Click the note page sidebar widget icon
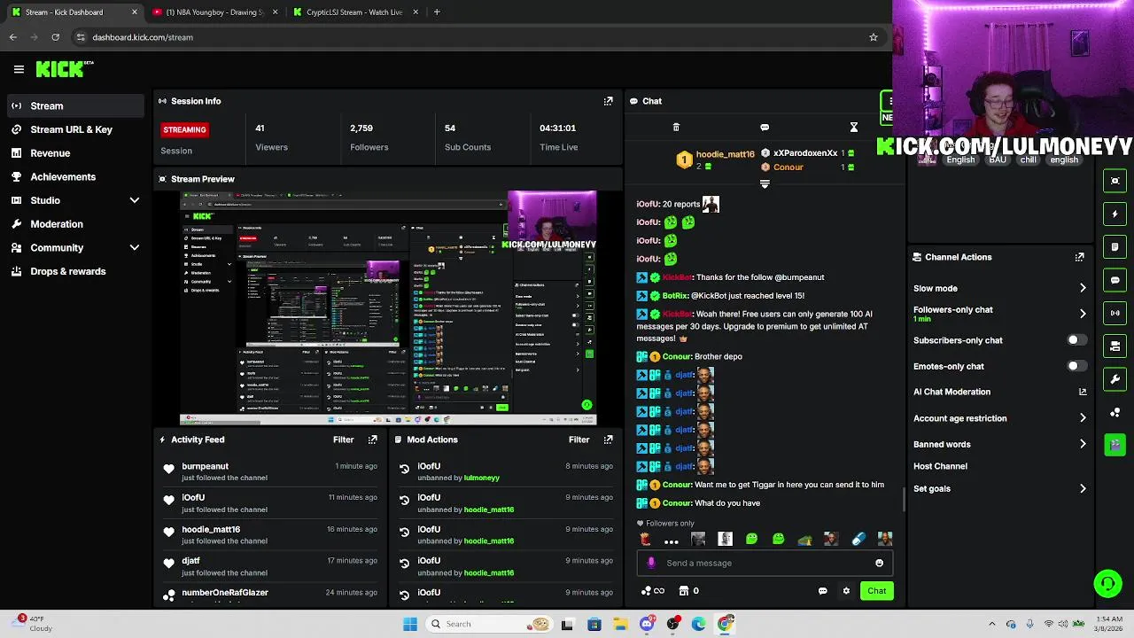The image size is (1134, 638). point(1115,246)
